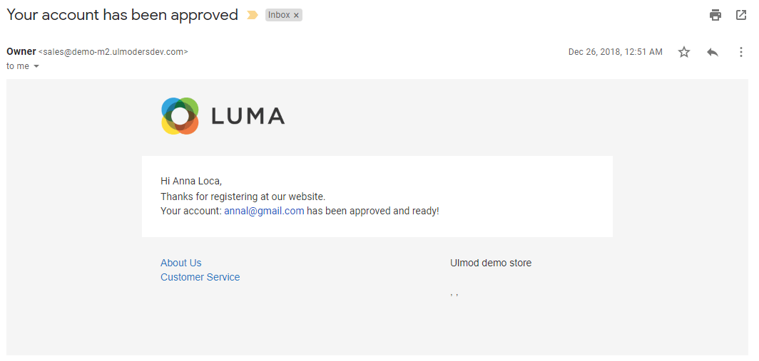Open the Customer Service link

point(200,277)
